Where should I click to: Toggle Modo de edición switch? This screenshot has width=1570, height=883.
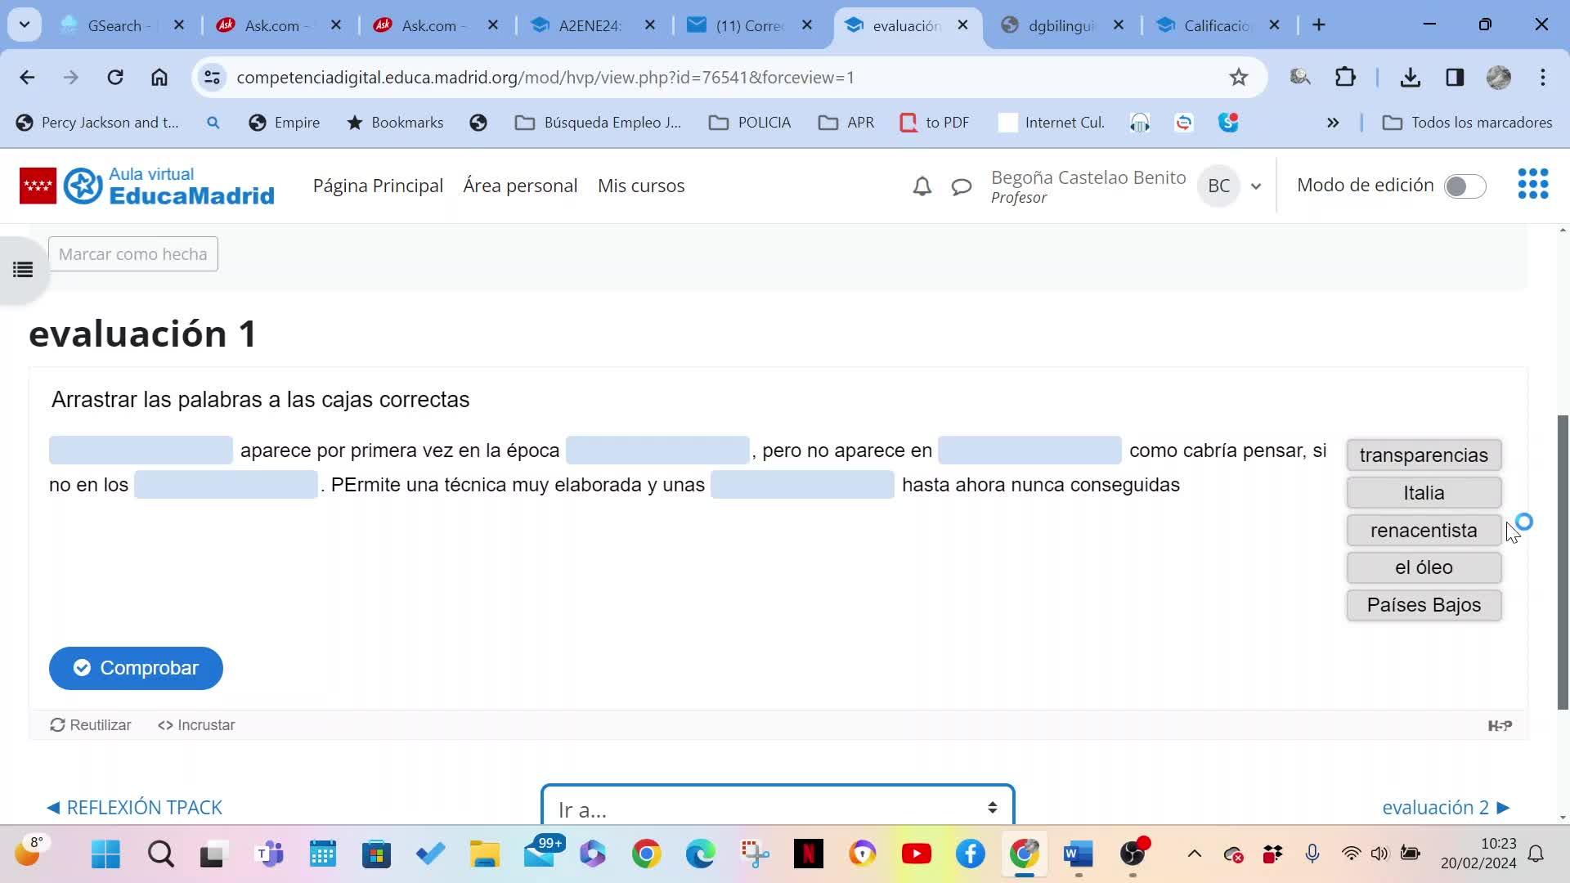pyautogui.click(x=1465, y=186)
